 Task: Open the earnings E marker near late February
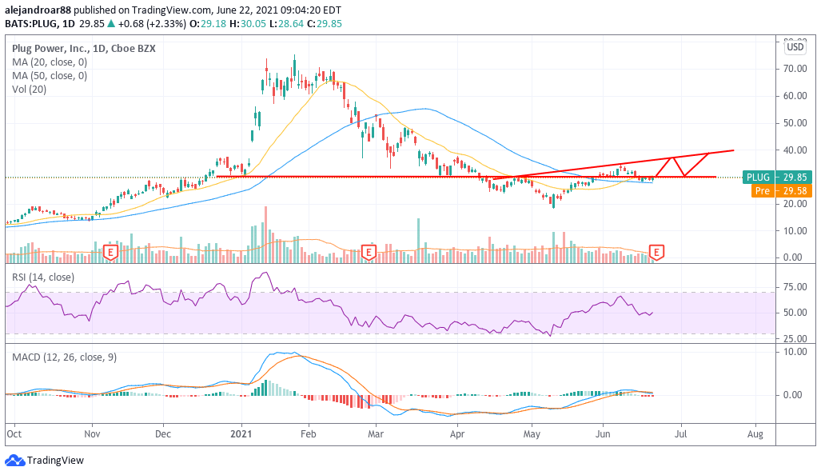pos(369,253)
